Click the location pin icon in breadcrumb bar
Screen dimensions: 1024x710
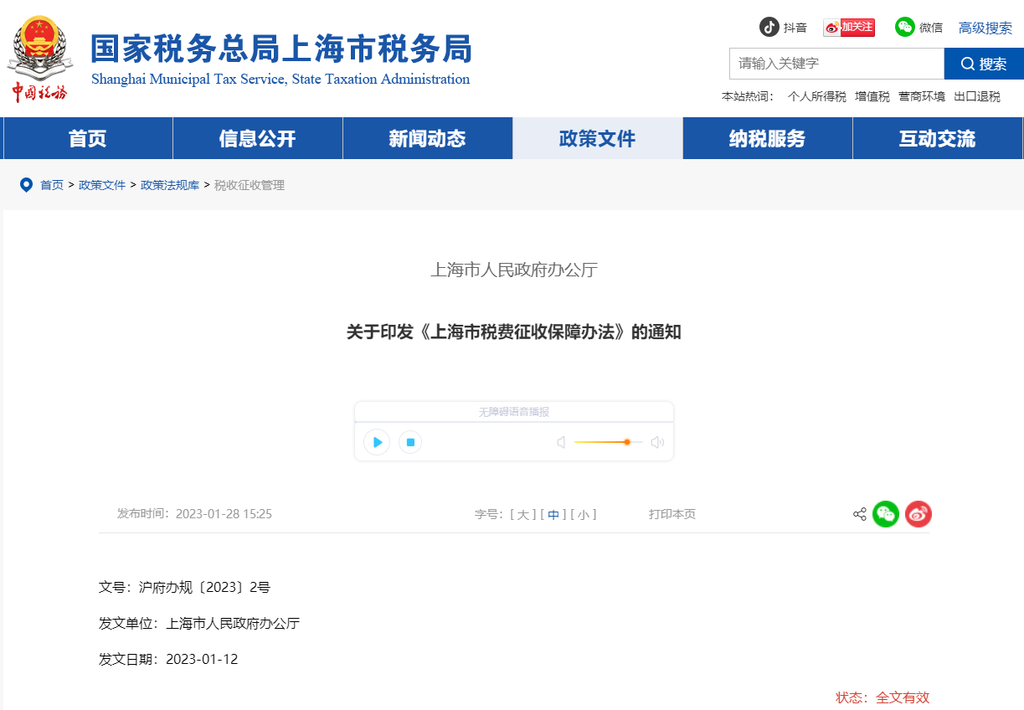[x=26, y=184]
